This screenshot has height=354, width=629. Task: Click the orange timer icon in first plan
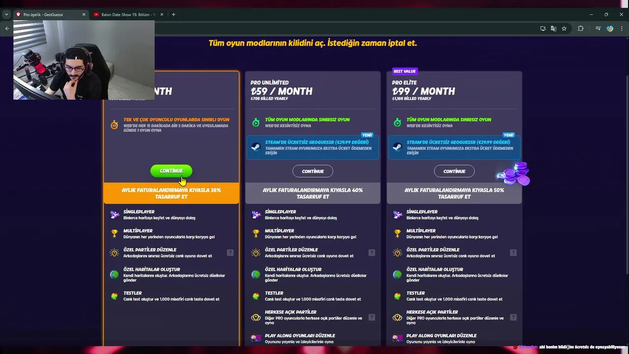(114, 125)
